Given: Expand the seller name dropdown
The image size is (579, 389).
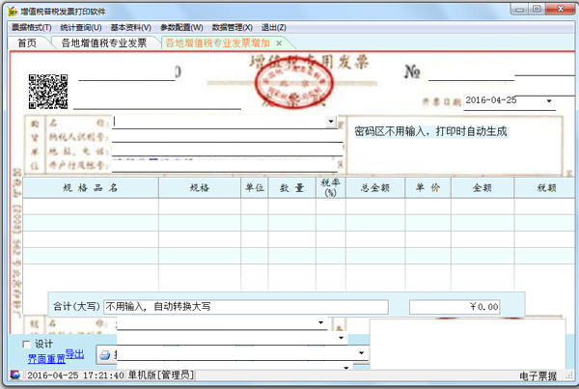Looking at the screenshot, I should (321, 322).
